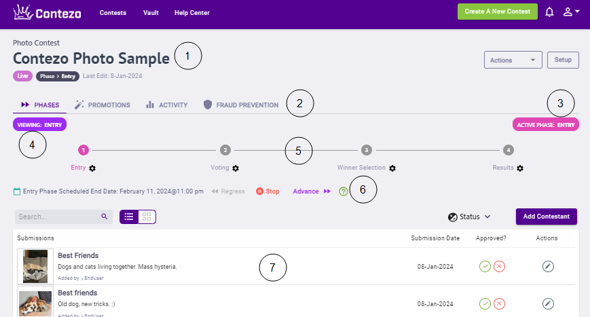Click the 'Submissions' column header
The image size is (590, 317).
click(x=35, y=238)
